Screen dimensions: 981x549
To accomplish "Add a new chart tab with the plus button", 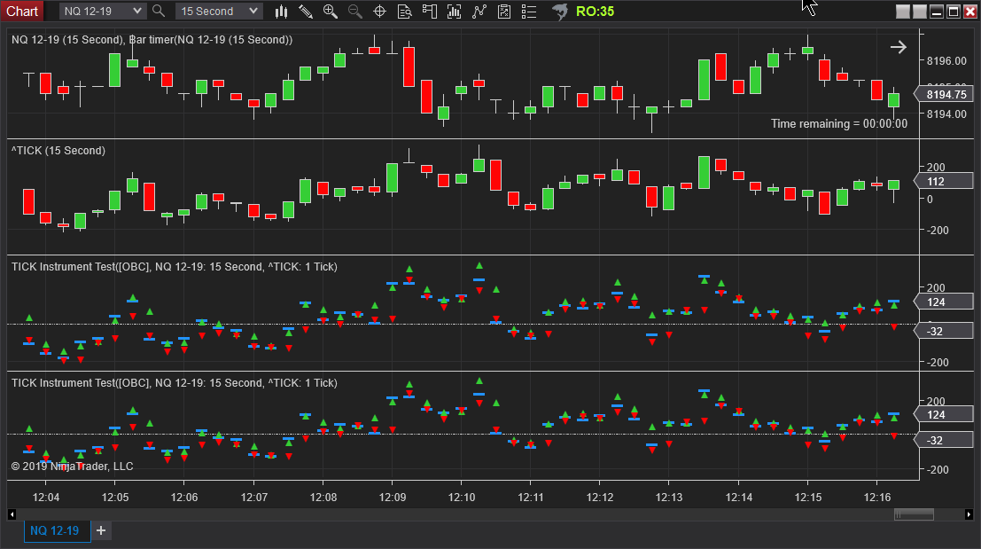I will pos(100,530).
